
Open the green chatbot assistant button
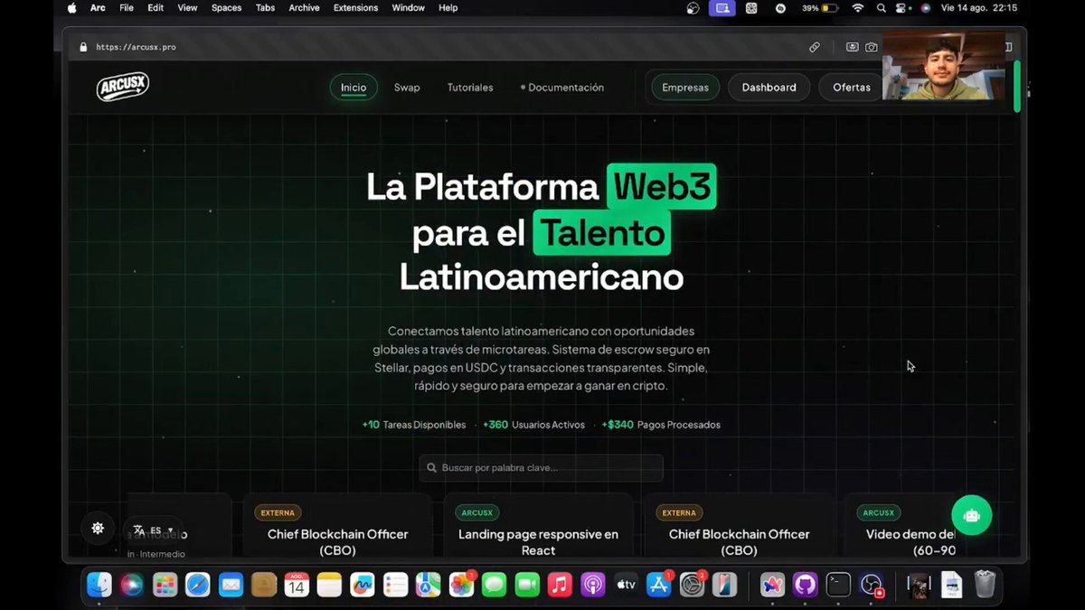[972, 515]
